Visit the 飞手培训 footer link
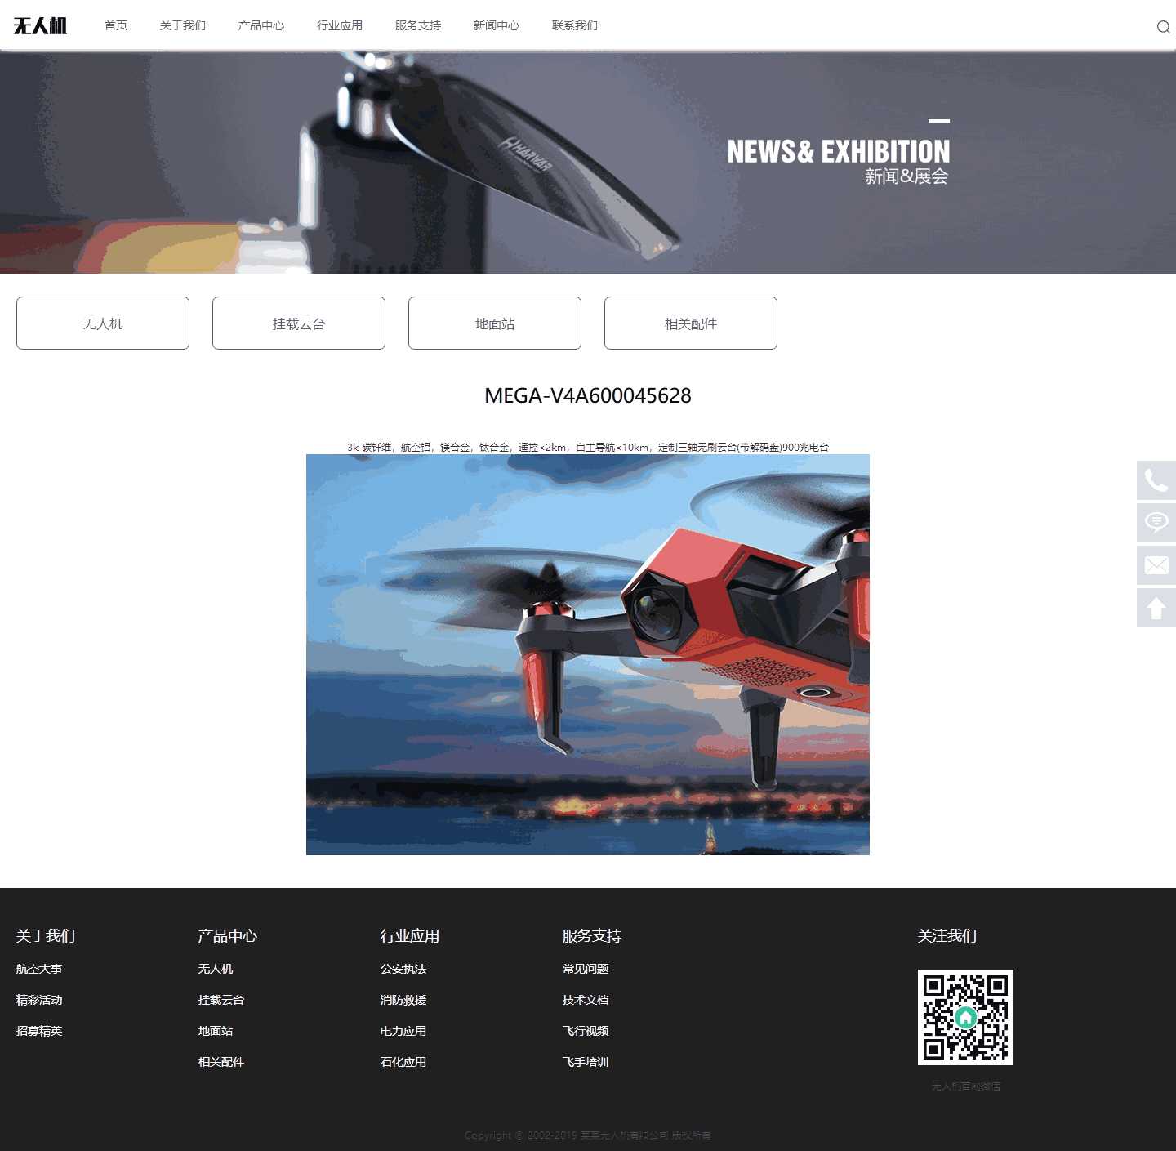1176x1151 pixels. 586,1062
